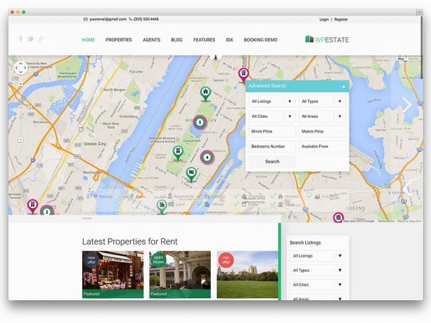The image size is (431, 323).
Task: Zoom in the map with plus button
Action: point(21,83)
